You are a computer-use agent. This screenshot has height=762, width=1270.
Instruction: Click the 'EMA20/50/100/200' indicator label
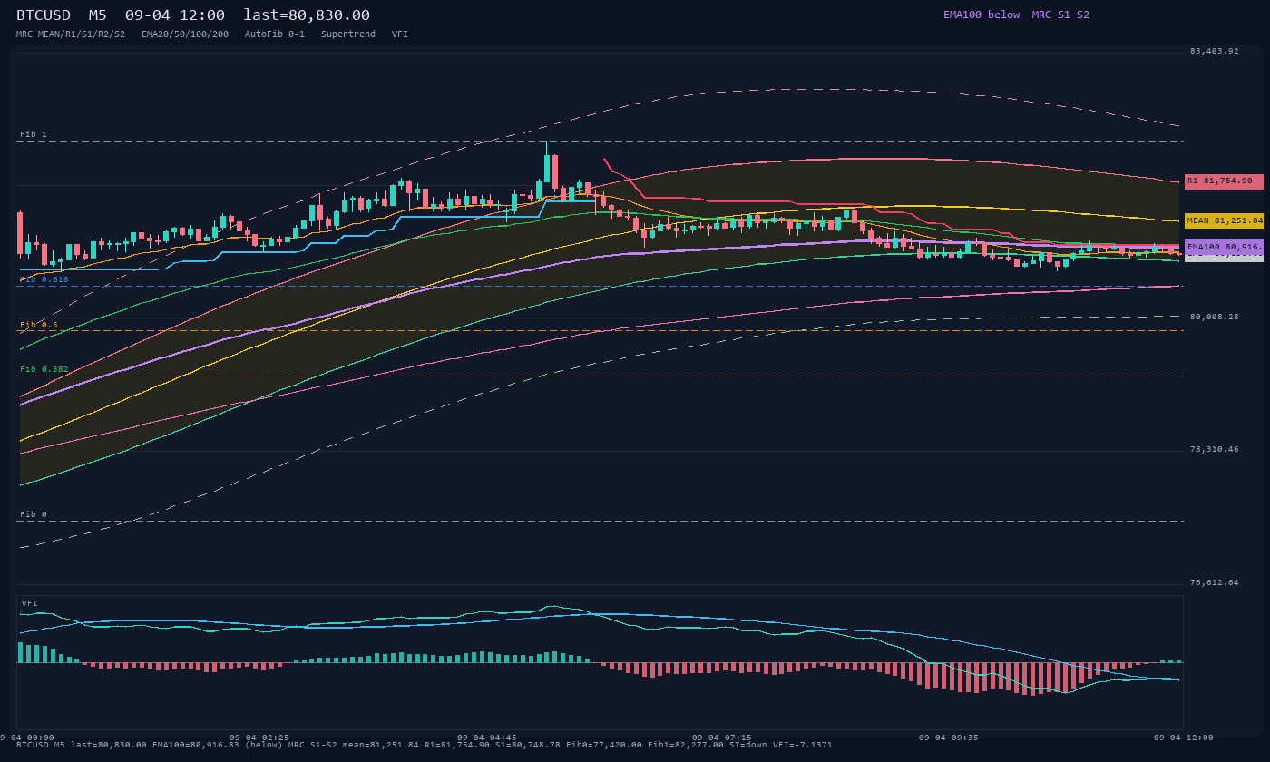tap(185, 34)
